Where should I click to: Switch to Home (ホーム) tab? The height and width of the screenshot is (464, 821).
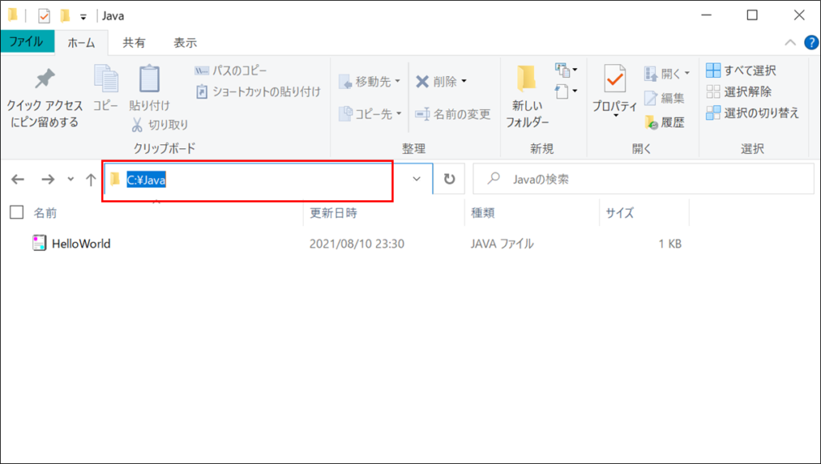click(81, 43)
